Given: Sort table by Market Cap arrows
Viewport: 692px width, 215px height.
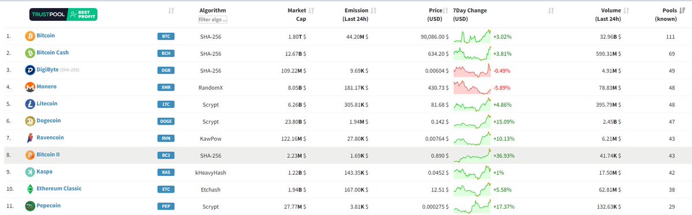Looking at the screenshot, I should [x=311, y=11].
